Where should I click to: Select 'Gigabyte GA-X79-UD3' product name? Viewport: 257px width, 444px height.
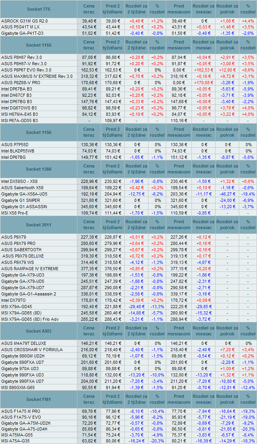(x=23, y=275)
